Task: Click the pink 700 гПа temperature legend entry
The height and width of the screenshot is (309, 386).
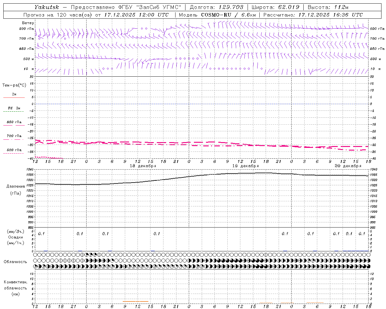Action: [x=14, y=137]
